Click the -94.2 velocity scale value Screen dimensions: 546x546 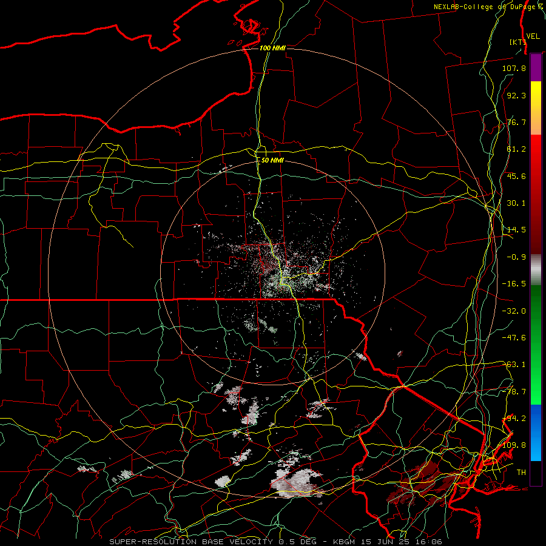point(514,419)
